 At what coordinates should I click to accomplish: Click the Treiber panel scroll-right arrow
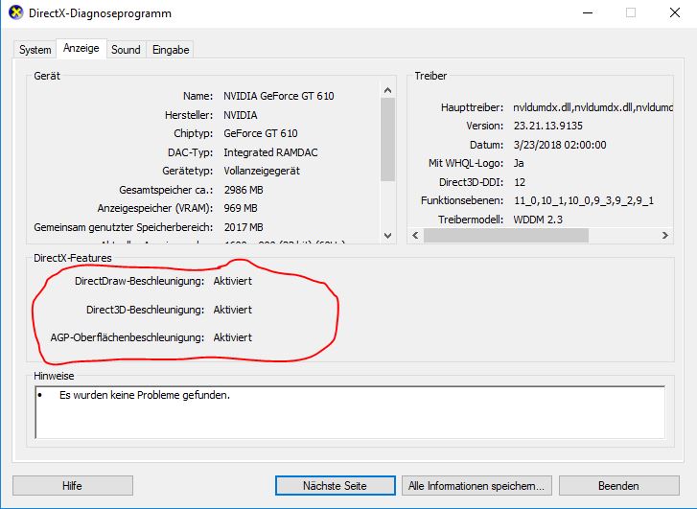[665, 235]
